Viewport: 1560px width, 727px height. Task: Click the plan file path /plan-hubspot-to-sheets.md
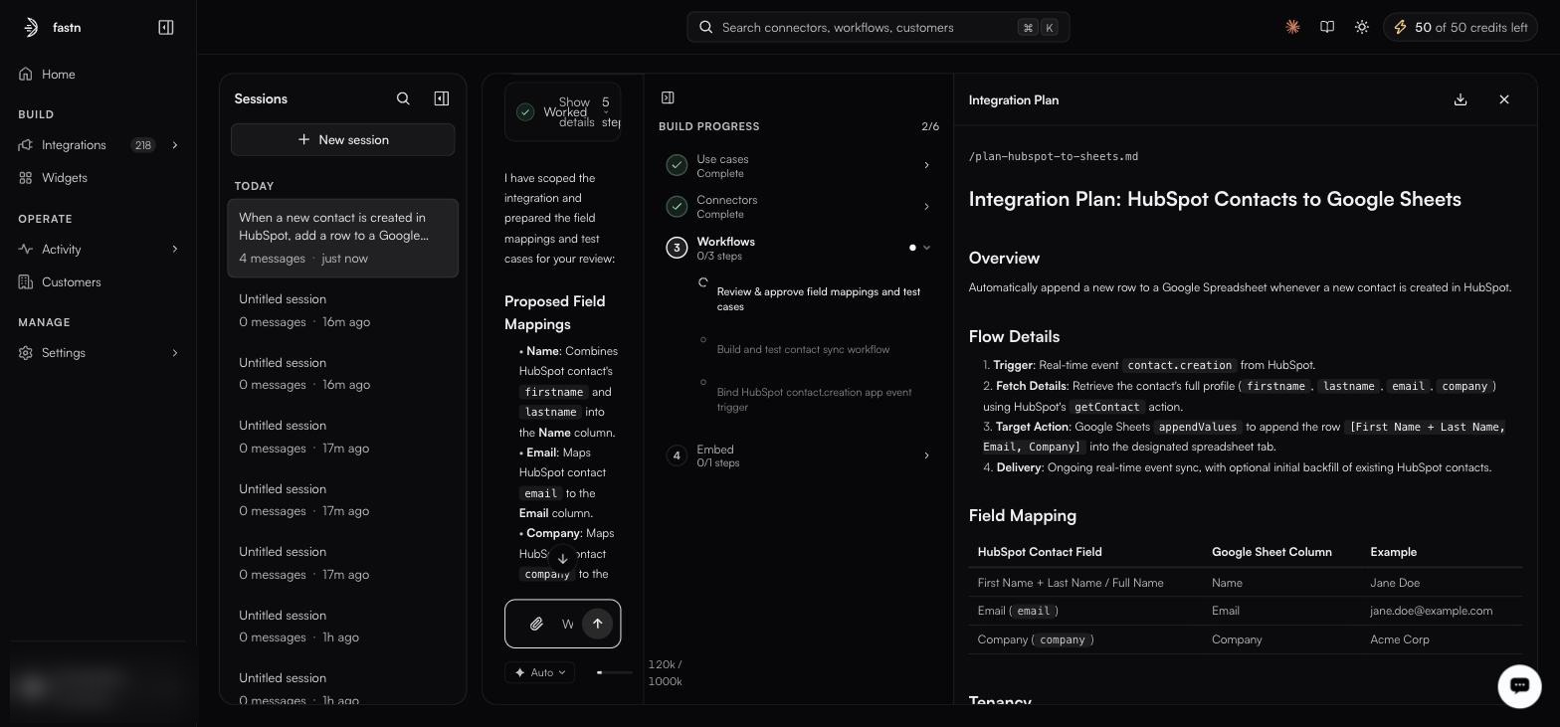(1054, 156)
